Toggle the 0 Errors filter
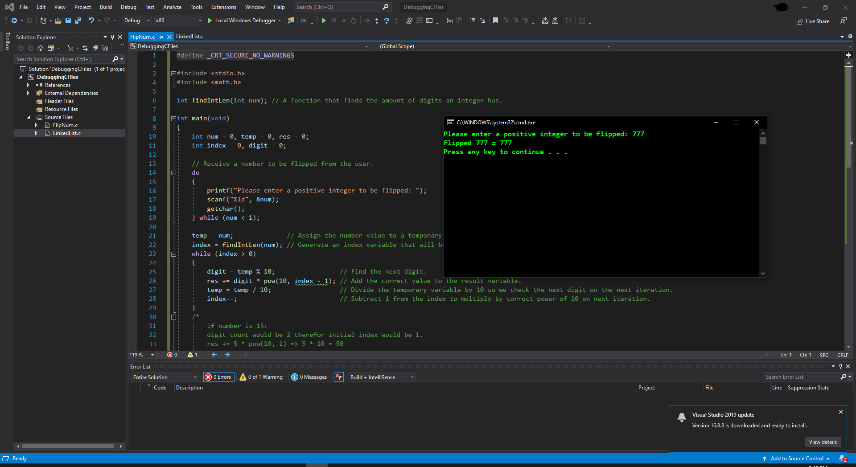The height and width of the screenshot is (467, 856). (x=218, y=377)
